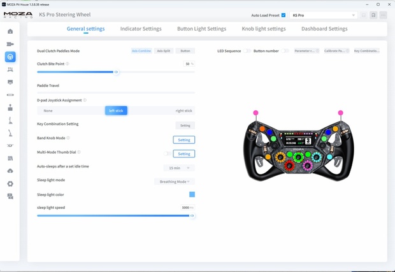Switch to Knob light settings tab
The height and width of the screenshot is (272, 395).
pos(264,29)
